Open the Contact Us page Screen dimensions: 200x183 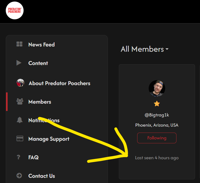pos(42,176)
